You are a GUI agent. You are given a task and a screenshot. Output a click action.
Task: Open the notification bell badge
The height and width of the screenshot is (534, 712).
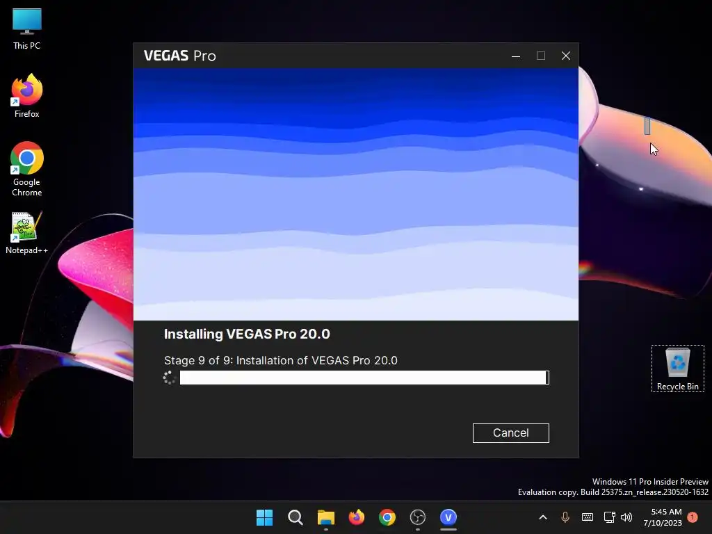(692, 517)
